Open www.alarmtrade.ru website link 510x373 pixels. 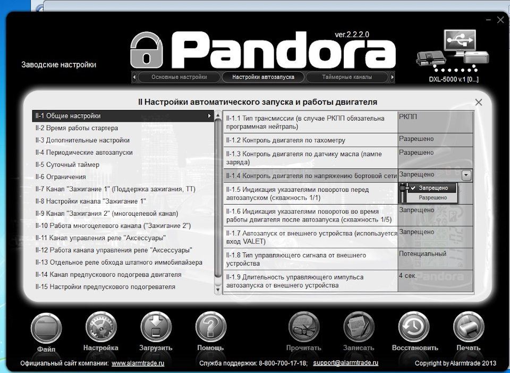pyautogui.click(x=138, y=363)
